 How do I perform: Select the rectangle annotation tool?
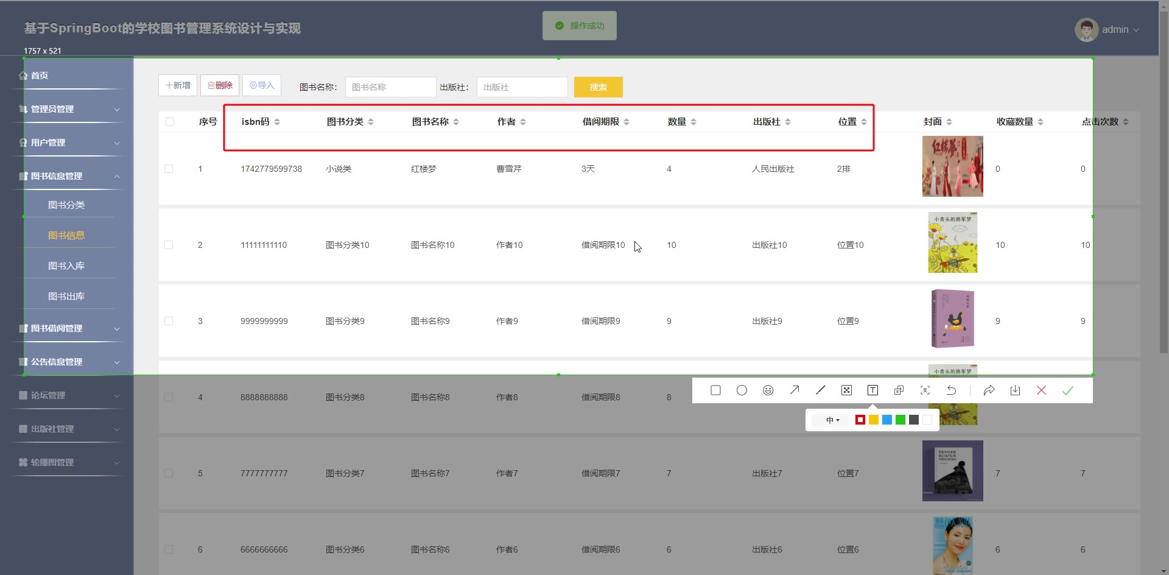pyautogui.click(x=715, y=390)
